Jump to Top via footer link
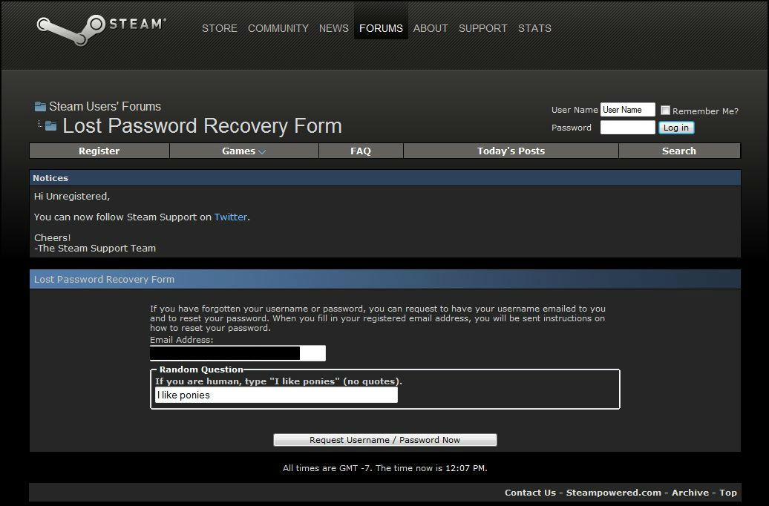The width and height of the screenshot is (769, 506). [x=727, y=493]
